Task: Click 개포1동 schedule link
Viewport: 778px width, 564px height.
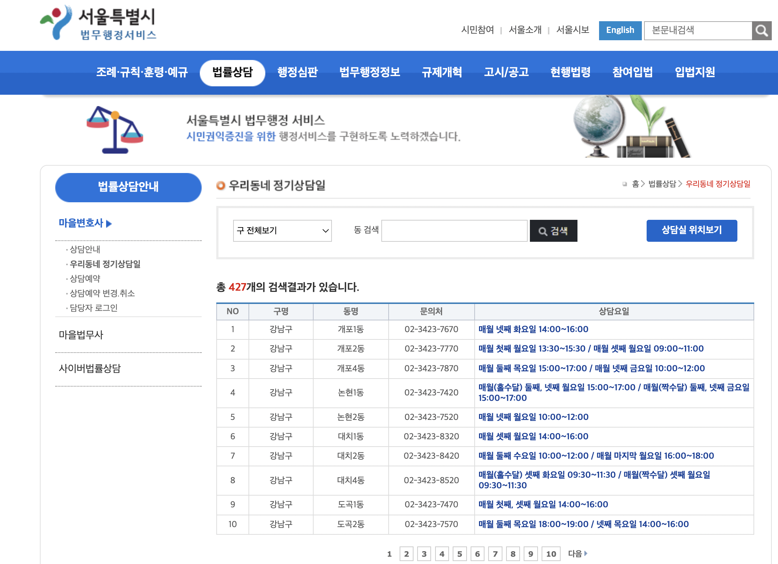Action: click(x=533, y=329)
